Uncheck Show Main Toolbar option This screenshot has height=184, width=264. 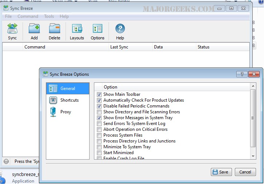coord(99,94)
